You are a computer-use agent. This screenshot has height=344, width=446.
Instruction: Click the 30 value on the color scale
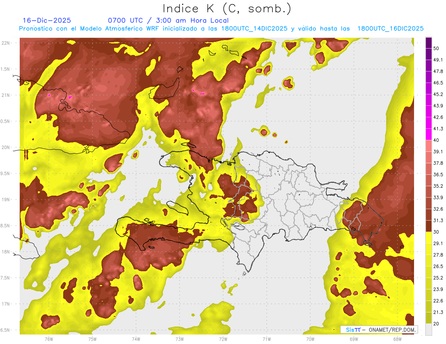point(437,232)
